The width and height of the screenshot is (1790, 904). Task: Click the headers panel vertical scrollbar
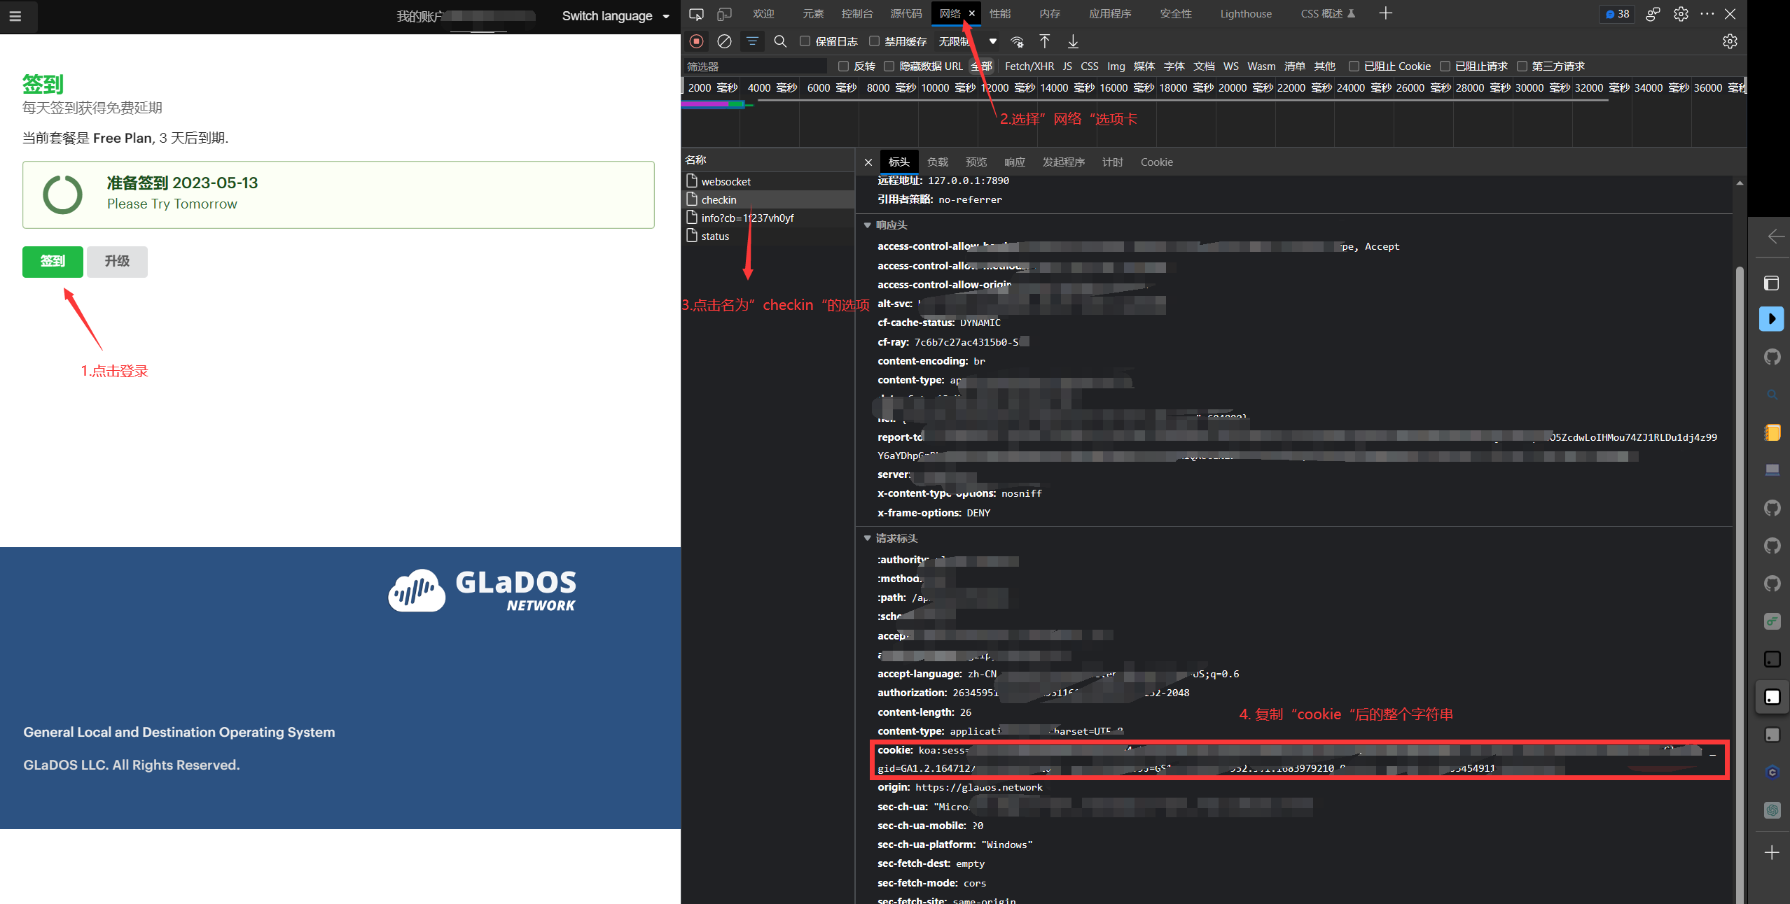coord(1739,560)
